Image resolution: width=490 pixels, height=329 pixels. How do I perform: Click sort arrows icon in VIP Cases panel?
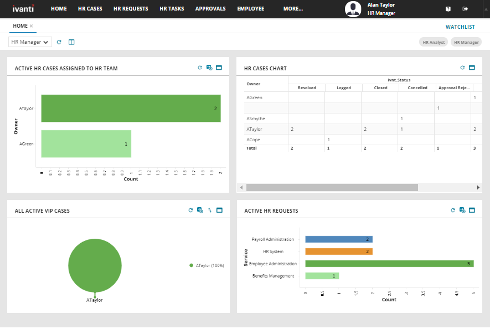coord(209,210)
